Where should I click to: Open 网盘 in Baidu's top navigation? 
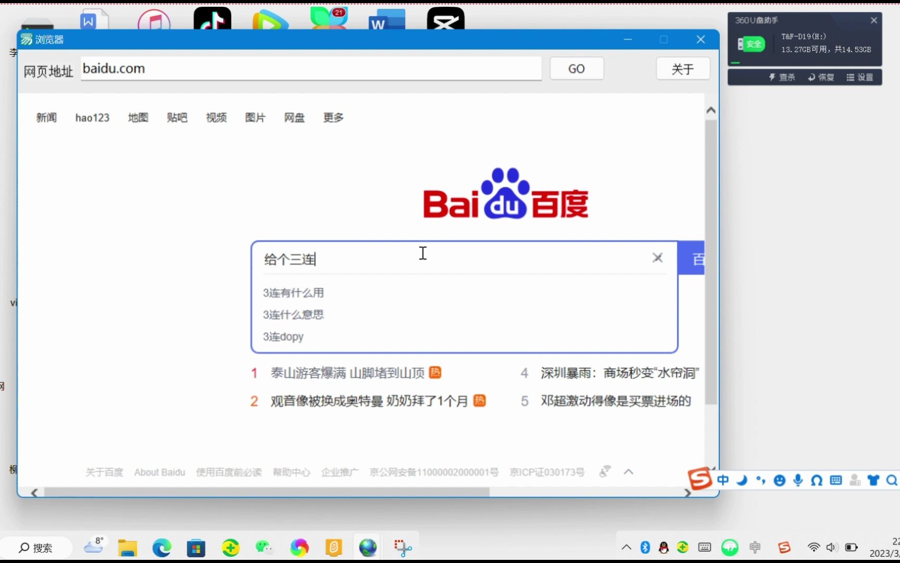(x=294, y=118)
